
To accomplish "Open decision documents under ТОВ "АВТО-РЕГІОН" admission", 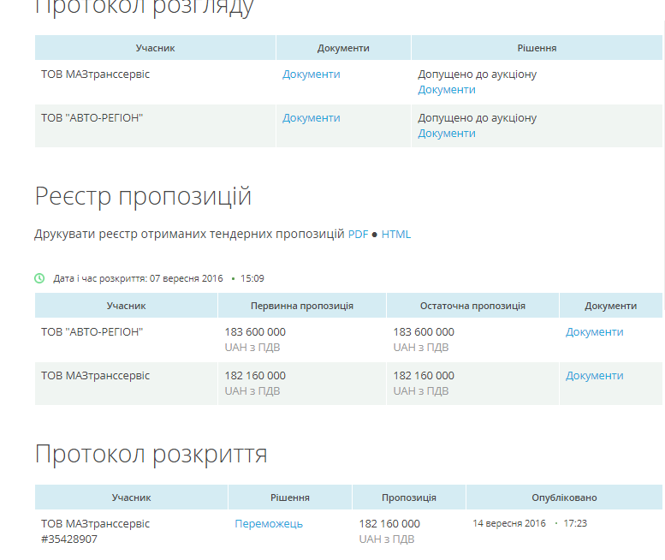I will [446, 134].
